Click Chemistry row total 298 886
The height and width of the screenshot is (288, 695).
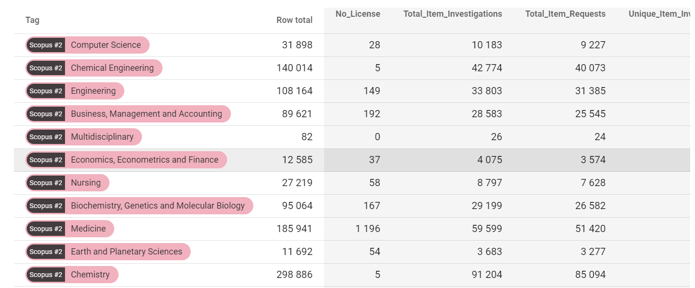[x=294, y=275]
